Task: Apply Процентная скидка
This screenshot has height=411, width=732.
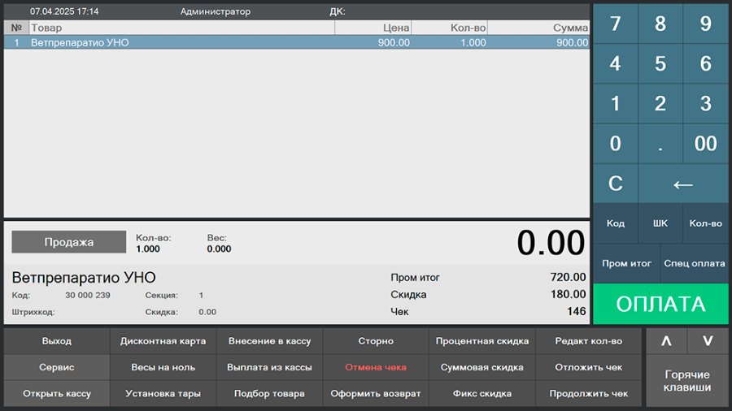Action: [x=482, y=341]
